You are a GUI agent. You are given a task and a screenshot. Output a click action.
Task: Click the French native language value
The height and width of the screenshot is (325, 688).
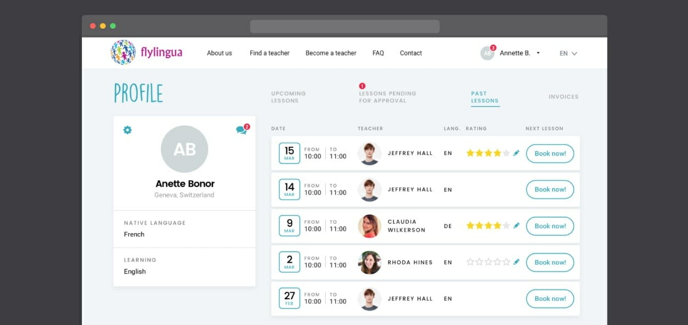point(134,234)
